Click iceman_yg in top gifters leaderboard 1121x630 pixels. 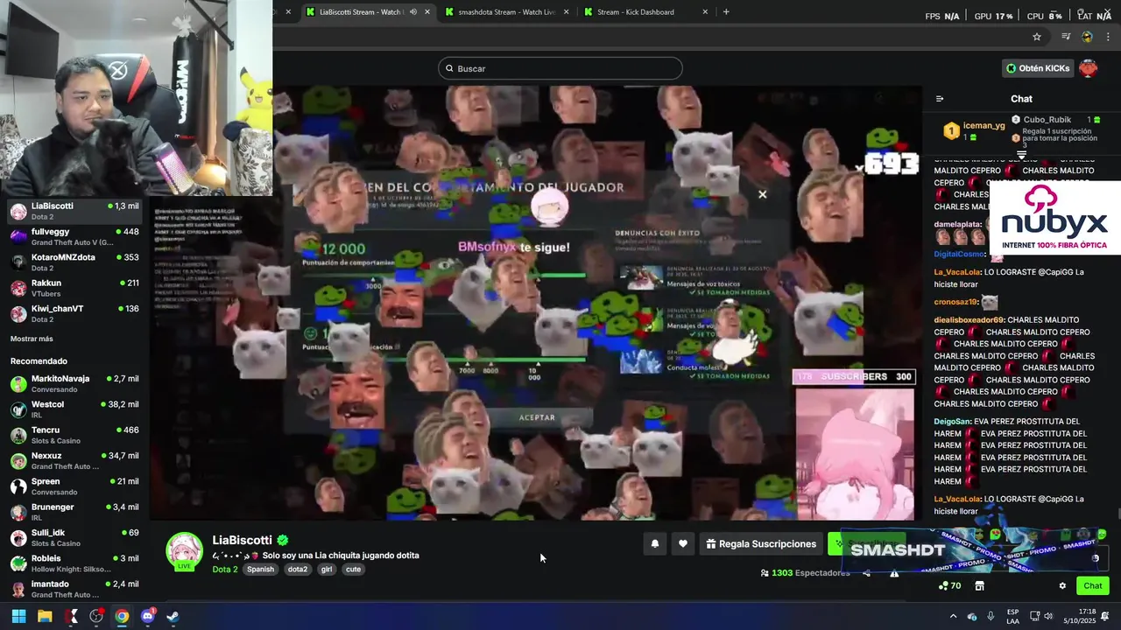984,125
